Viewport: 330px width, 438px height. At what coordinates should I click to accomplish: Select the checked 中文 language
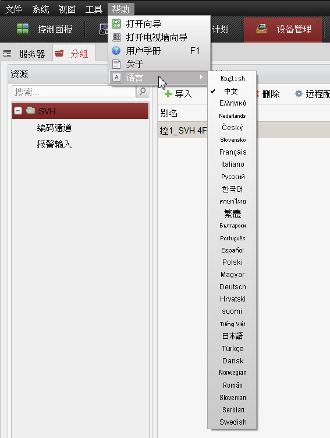click(232, 91)
